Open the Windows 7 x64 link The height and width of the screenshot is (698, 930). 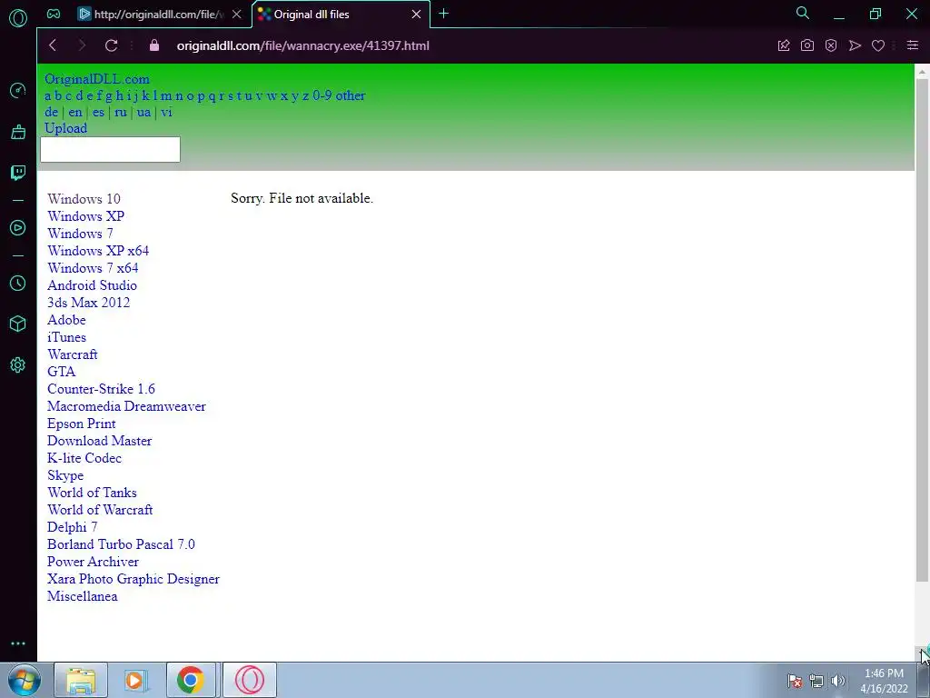(94, 268)
